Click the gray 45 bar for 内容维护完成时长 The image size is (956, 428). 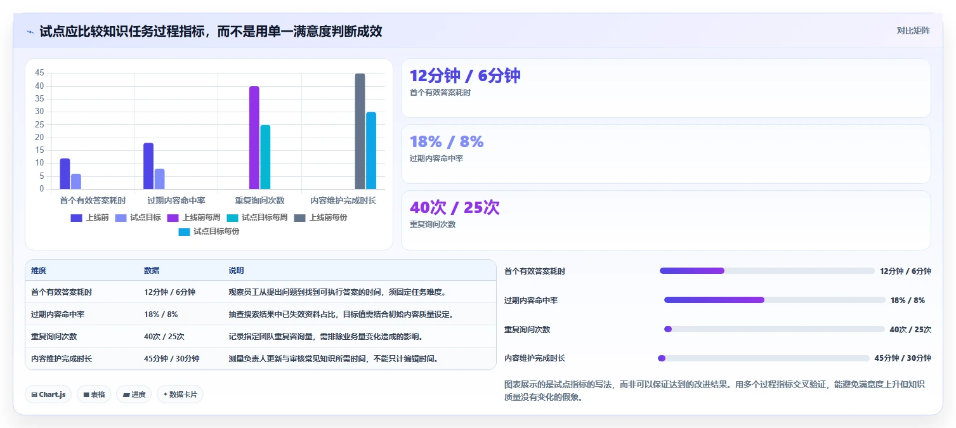click(360, 131)
